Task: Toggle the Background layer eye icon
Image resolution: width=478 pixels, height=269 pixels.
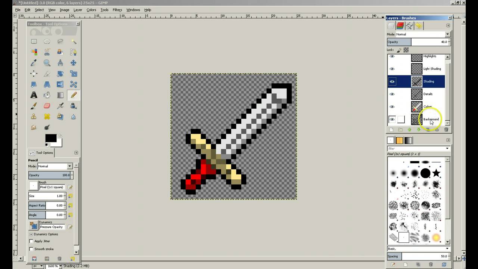Action: 392,120
